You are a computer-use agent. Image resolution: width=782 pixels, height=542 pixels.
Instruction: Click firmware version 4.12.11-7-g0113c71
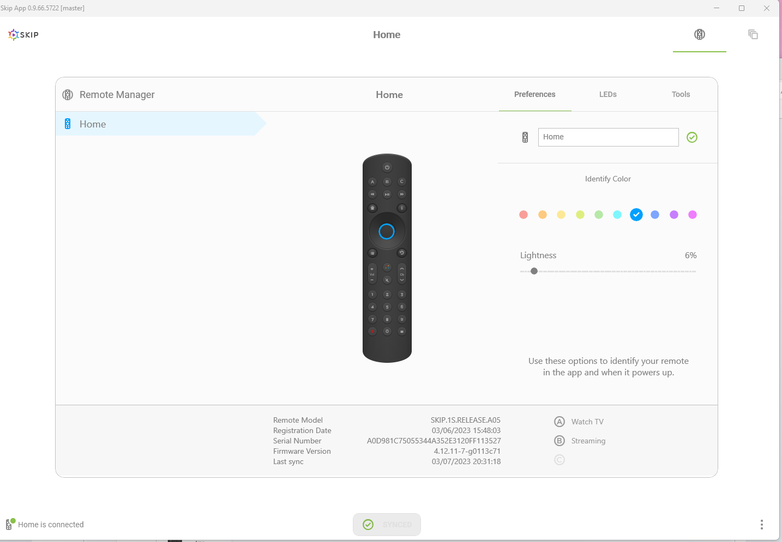click(467, 451)
